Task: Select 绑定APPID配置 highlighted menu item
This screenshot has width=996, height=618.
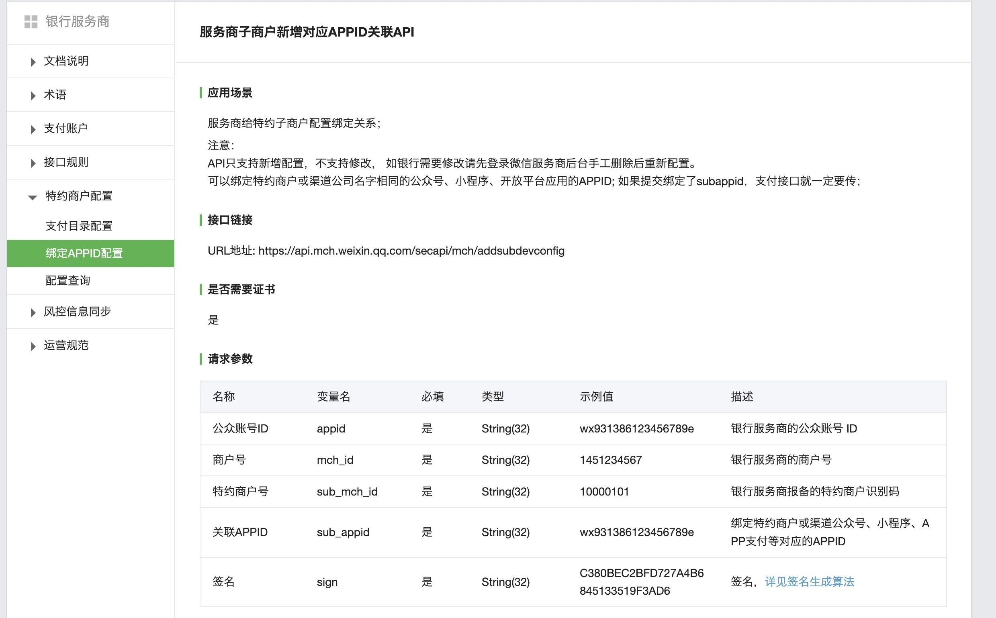Action: click(x=84, y=253)
